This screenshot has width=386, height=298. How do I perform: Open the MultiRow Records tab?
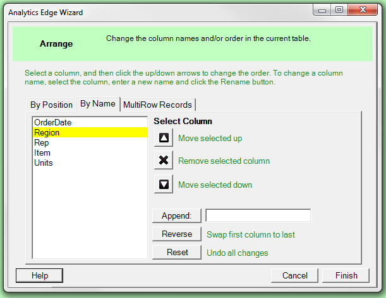coord(158,105)
